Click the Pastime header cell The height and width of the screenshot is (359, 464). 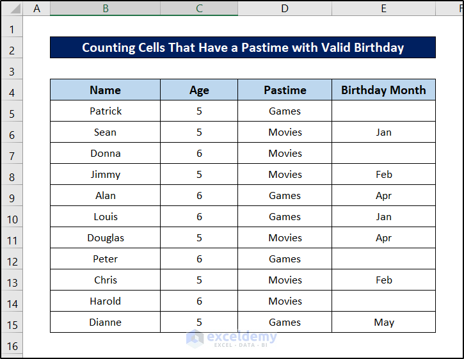tap(285, 90)
